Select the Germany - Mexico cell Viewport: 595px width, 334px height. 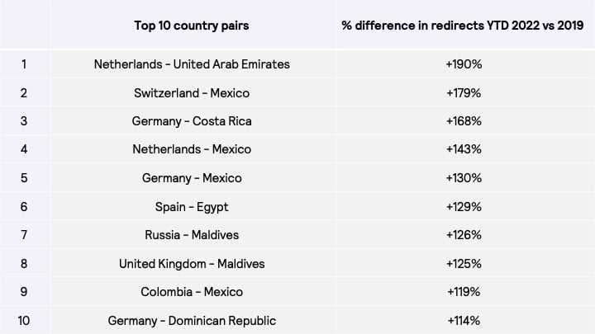(x=192, y=178)
